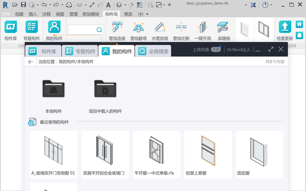This screenshot has height=191, width=306.
Task: Print with the printer icon
Action: pyautogui.click(x=69, y=5)
